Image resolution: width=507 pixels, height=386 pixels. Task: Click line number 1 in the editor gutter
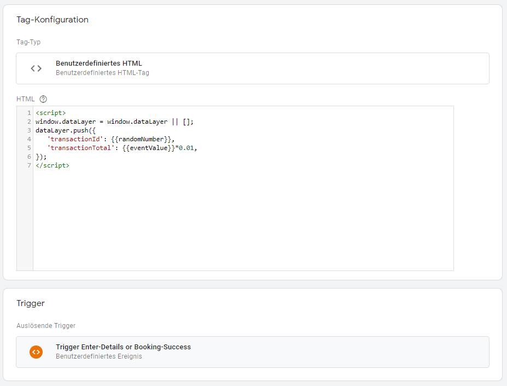[x=29, y=113]
